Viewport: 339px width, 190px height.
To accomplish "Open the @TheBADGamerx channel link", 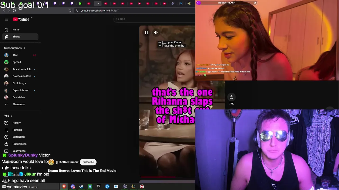I will coord(67,162).
